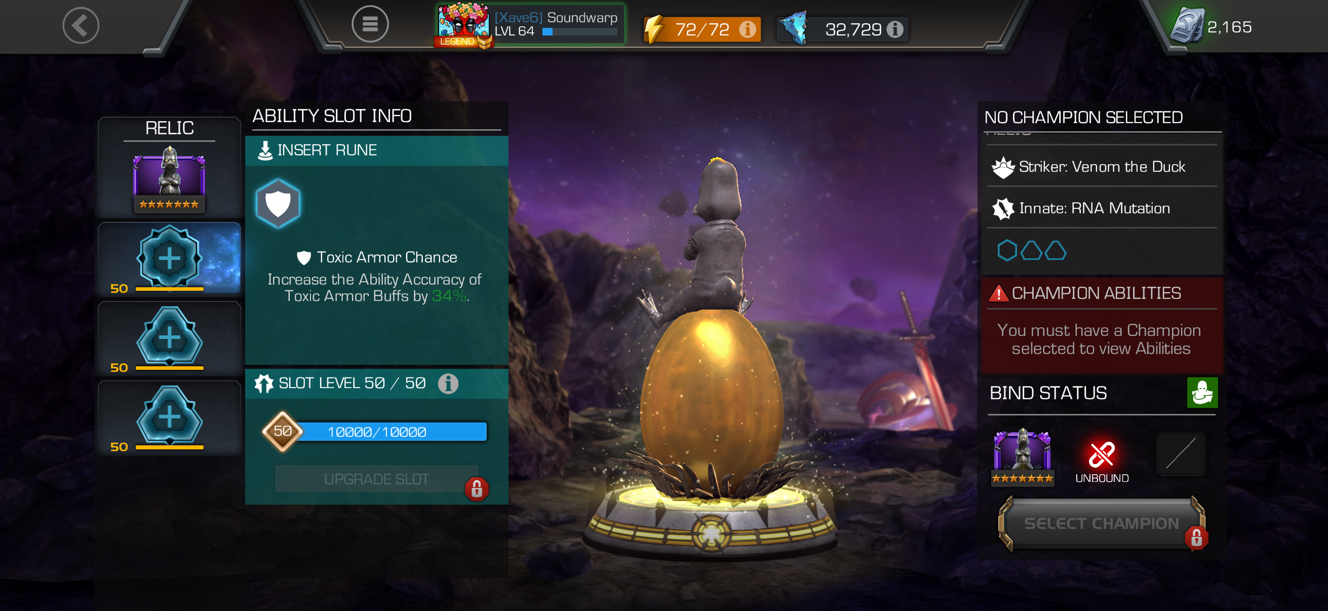Open the hamburger main menu

[370, 24]
